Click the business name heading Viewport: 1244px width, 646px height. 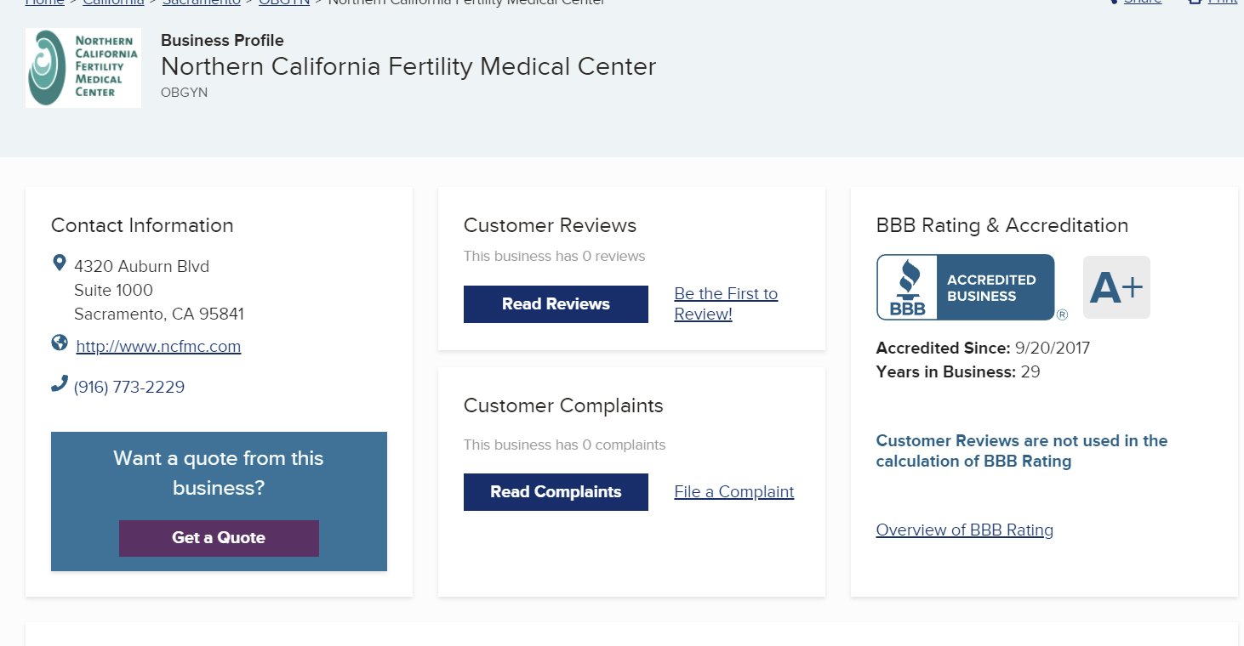(408, 66)
